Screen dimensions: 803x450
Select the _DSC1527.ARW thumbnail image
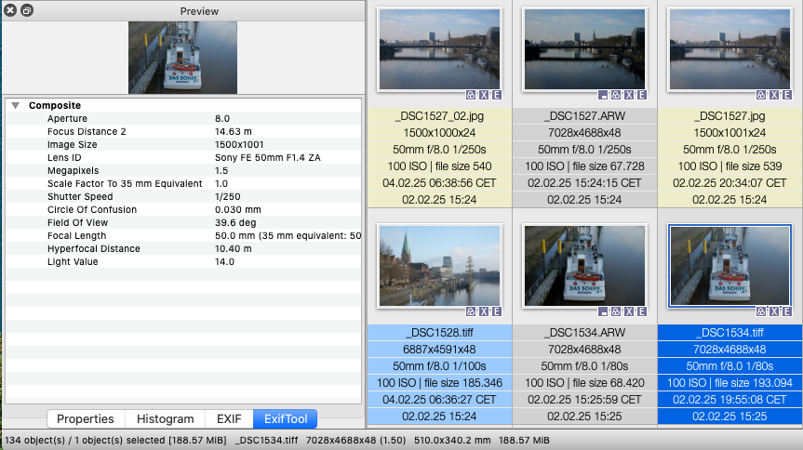[586, 48]
